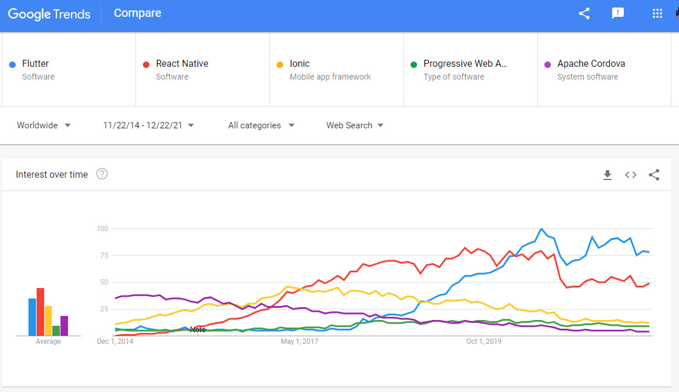
Task: Open help for Interest over time
Action: 102,174
